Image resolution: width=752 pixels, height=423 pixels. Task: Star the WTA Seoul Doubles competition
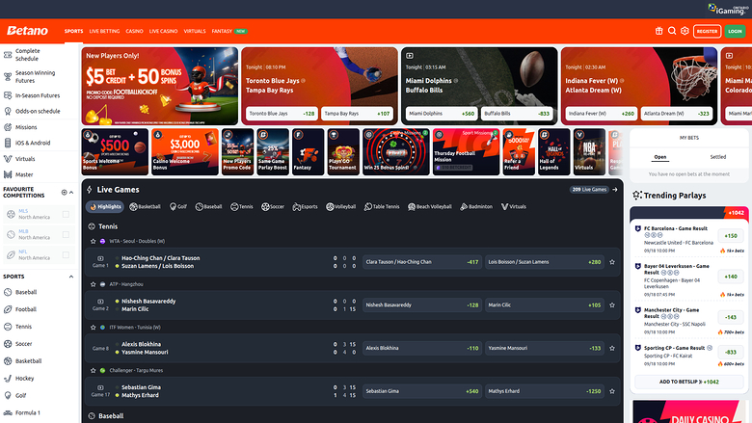pos(94,242)
